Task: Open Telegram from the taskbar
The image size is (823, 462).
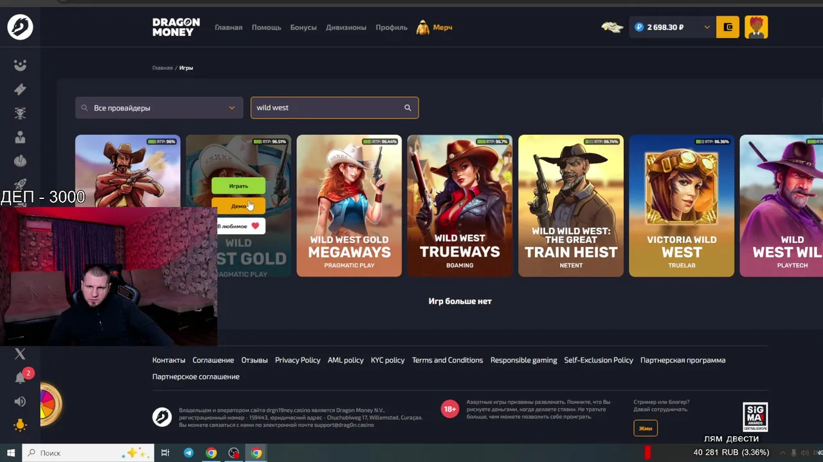Action: pyautogui.click(x=188, y=453)
